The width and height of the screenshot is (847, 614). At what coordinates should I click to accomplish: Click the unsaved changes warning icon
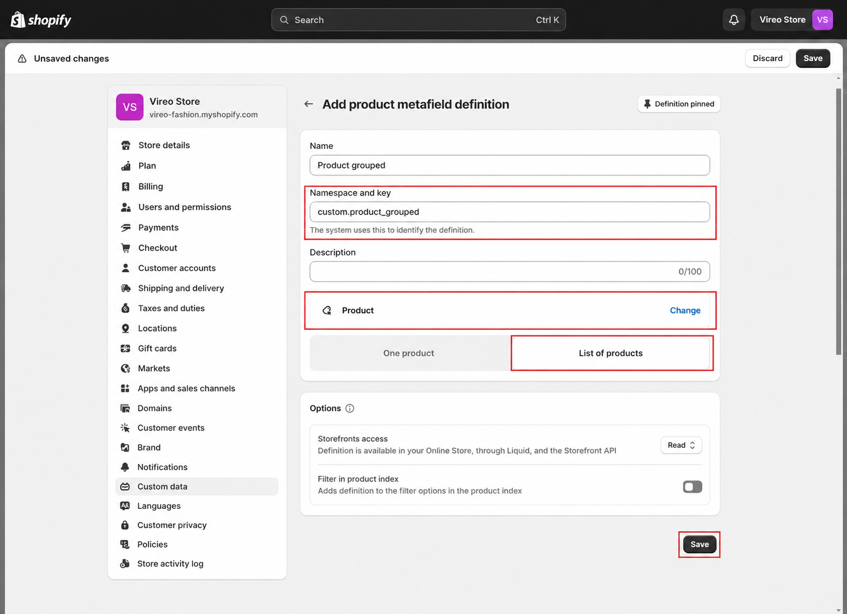point(22,59)
